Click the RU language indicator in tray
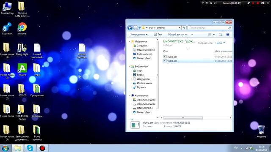The height and width of the screenshot is (152, 271). [x=236, y=148]
